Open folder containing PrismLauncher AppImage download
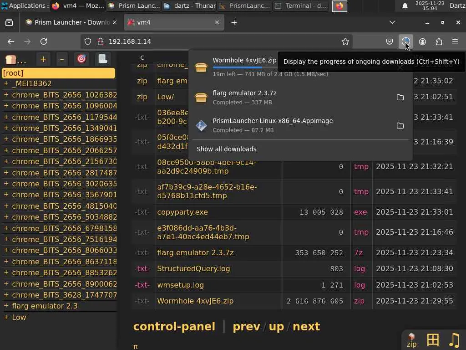Viewport: 466px width, 350px height. point(400,126)
